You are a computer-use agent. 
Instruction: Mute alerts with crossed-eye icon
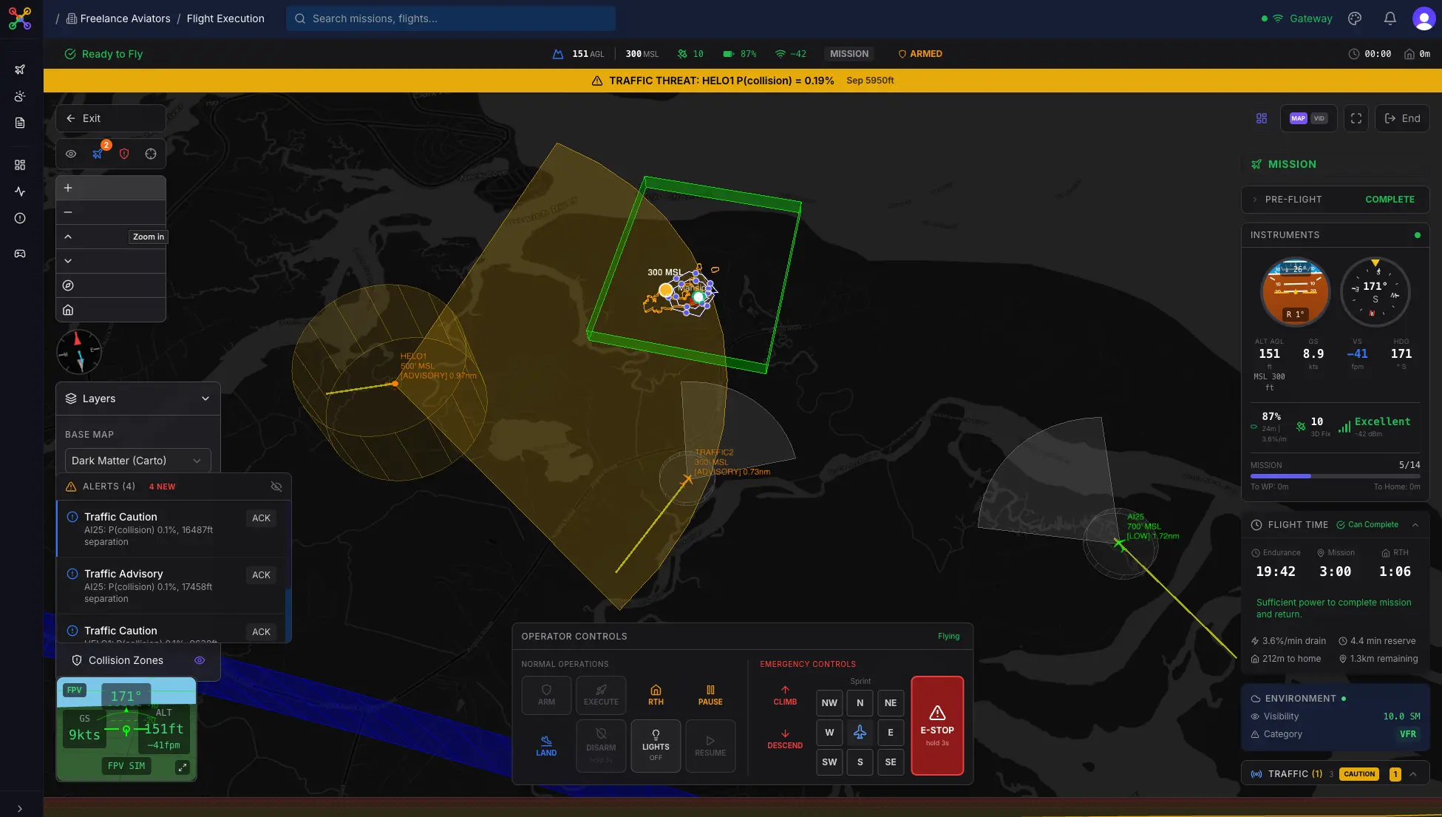click(x=276, y=487)
